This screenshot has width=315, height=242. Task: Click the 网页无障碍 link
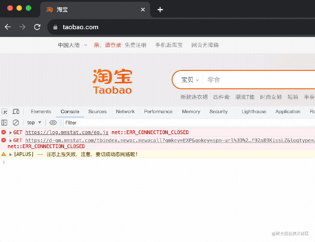tap(205, 45)
